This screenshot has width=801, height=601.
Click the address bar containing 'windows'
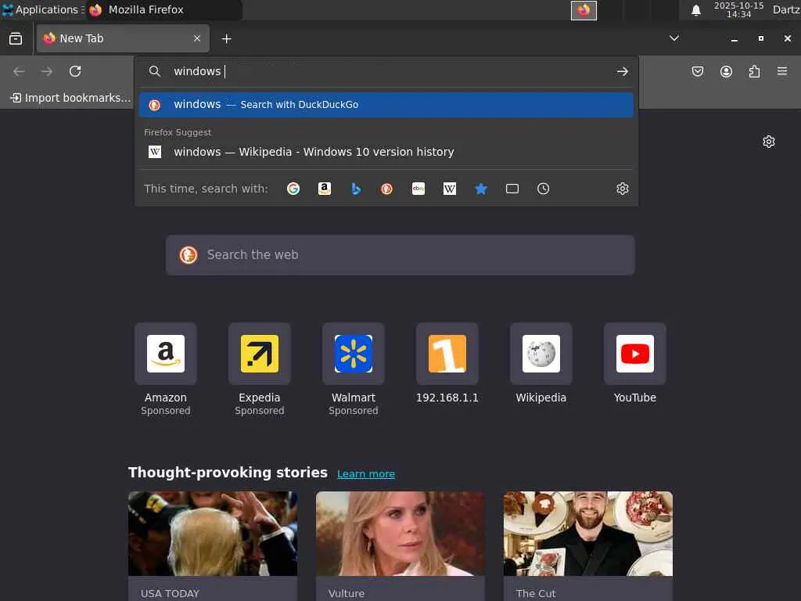(x=386, y=71)
